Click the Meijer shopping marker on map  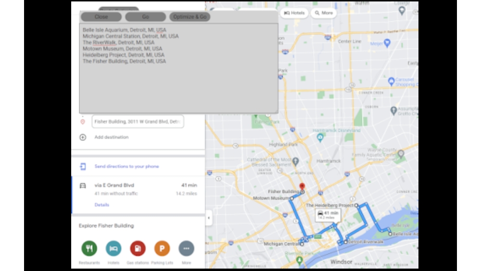point(387,43)
